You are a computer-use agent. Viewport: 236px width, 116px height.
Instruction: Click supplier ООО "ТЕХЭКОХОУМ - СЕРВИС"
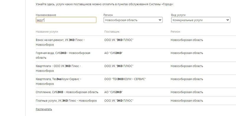(x=125, y=79)
